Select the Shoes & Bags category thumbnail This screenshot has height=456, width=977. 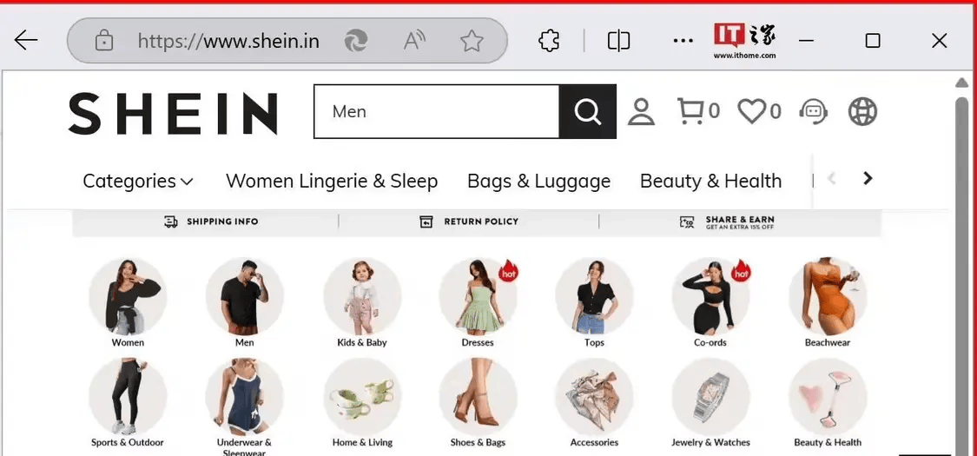(x=478, y=397)
